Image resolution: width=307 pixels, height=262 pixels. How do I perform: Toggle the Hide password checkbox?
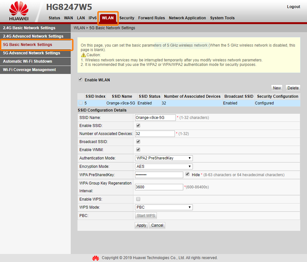click(187, 174)
